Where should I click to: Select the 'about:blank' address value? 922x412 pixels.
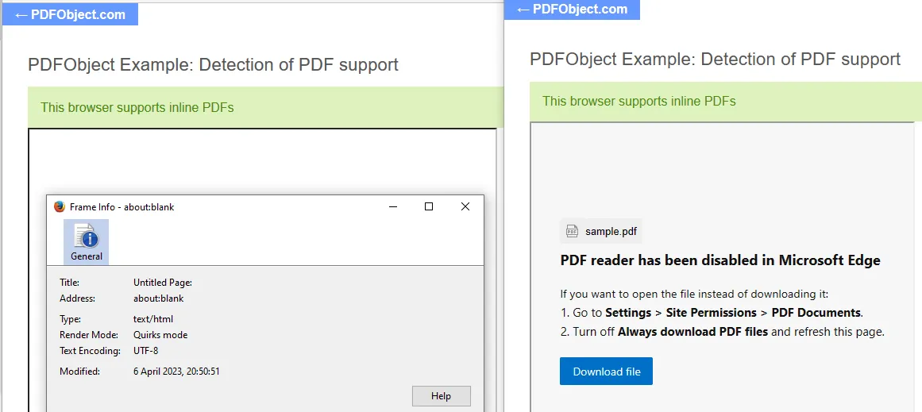click(159, 298)
